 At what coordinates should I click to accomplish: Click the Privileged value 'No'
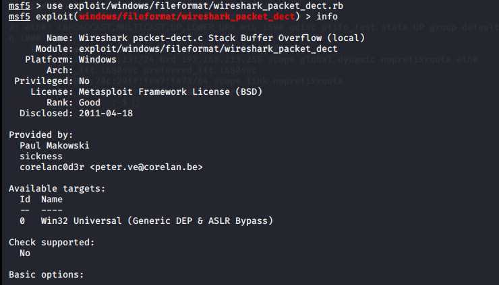pyautogui.click(x=84, y=81)
